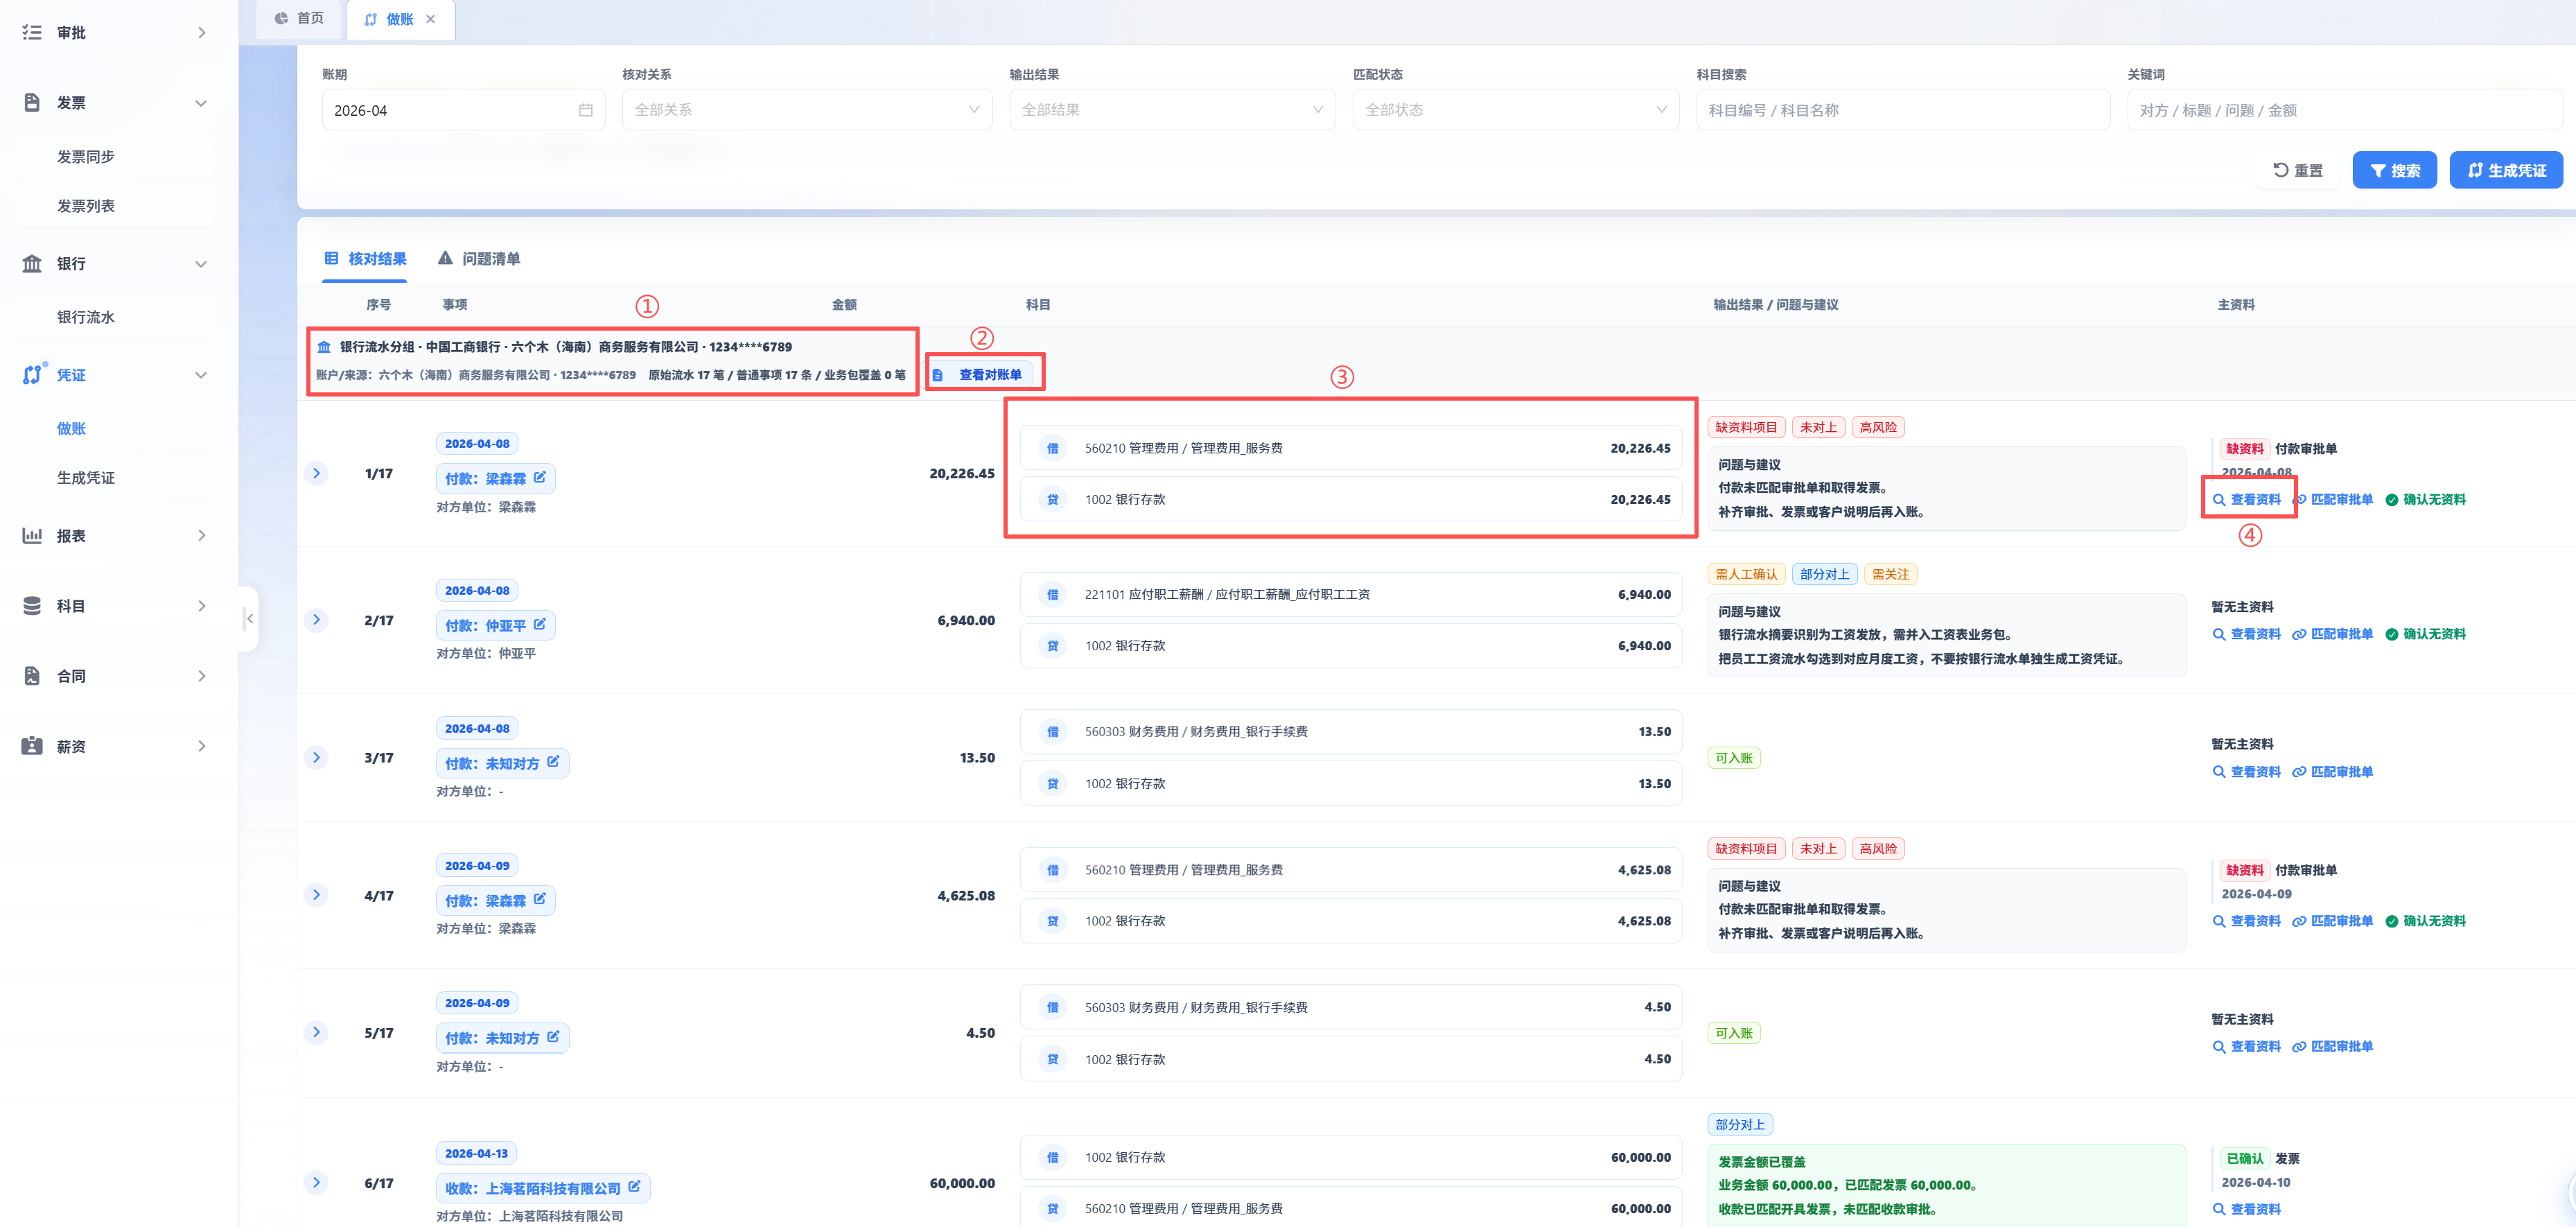Screen dimensions: 2576x1227
Task: Click the edit icon beside 付款：仲亚平
Action: (x=540, y=624)
